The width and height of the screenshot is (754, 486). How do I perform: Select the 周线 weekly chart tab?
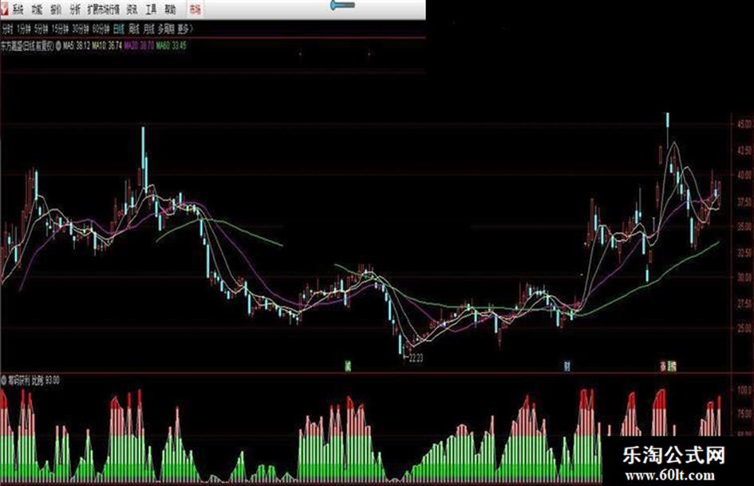pos(134,29)
